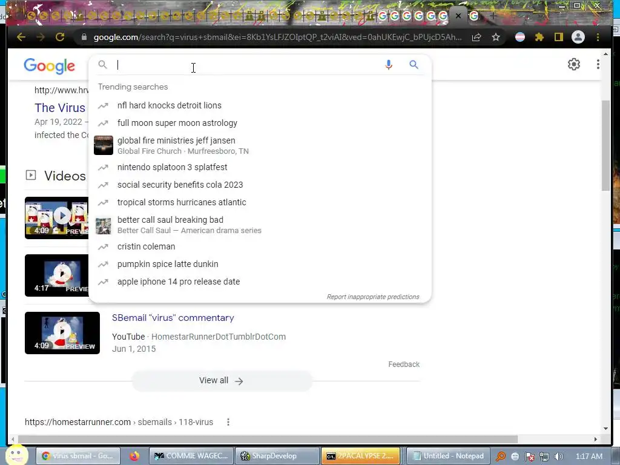Viewport: 620px width, 465px height.
Task: Play the SBemail commentary video thumbnail
Action: (x=62, y=333)
